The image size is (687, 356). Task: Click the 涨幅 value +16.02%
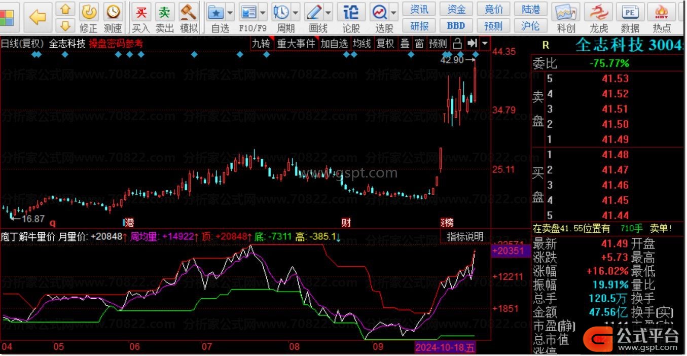point(607,271)
